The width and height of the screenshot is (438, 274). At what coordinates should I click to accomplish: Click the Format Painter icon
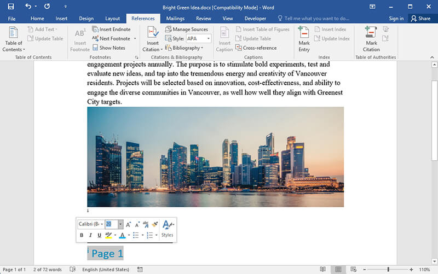[x=155, y=224]
